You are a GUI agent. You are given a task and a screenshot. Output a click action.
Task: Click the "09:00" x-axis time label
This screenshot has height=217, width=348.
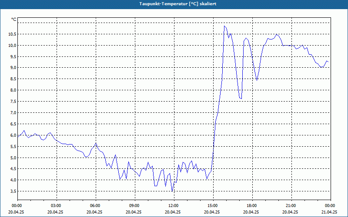click(x=134, y=206)
